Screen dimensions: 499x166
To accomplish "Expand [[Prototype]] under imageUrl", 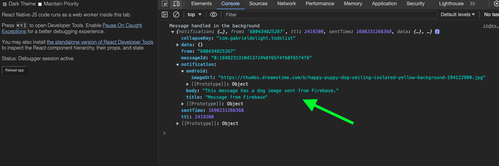I will click(187, 84).
